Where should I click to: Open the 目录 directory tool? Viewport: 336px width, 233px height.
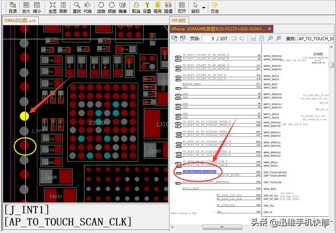click(x=13, y=7)
